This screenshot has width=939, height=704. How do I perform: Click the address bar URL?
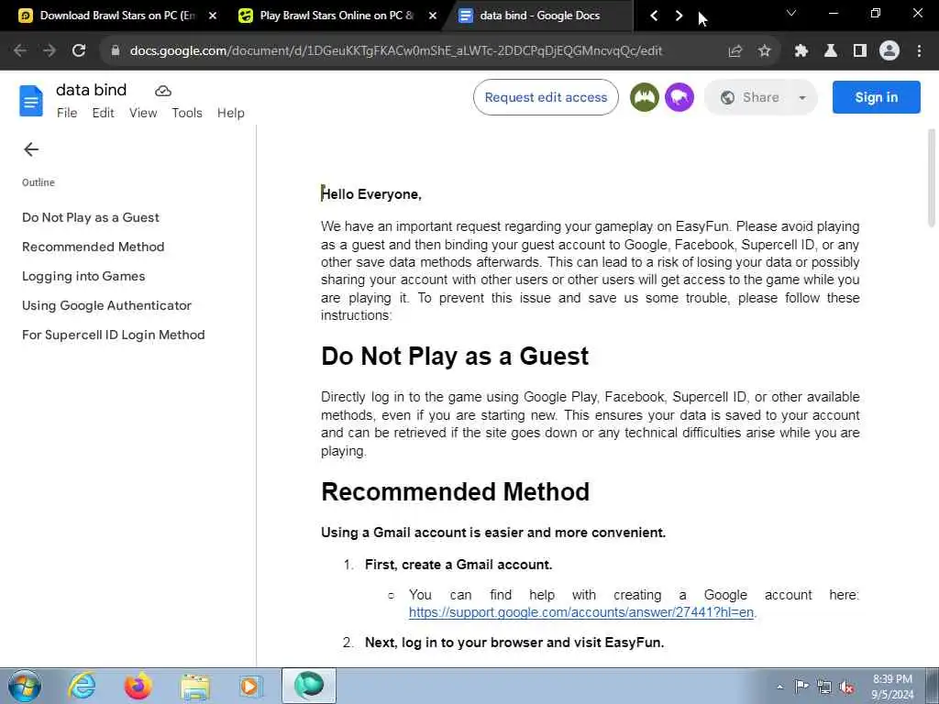tap(396, 51)
